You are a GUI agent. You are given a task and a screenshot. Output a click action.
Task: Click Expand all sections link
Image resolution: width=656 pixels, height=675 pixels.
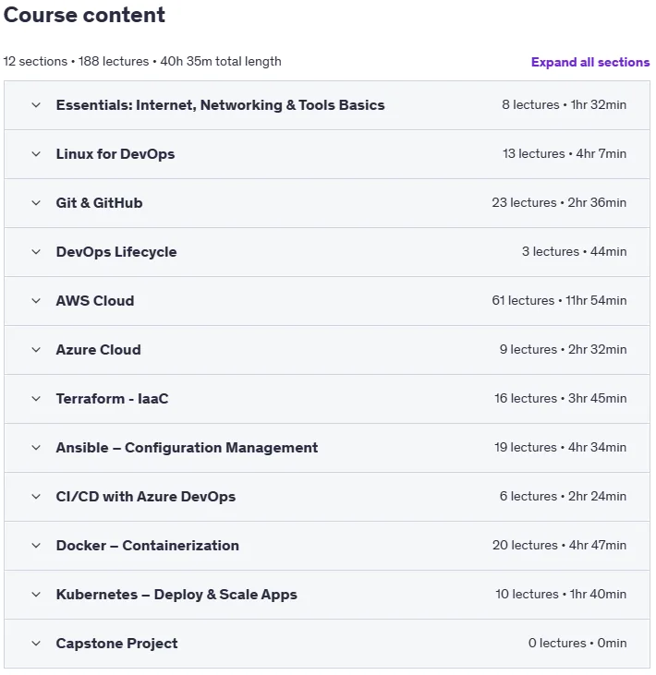590,62
